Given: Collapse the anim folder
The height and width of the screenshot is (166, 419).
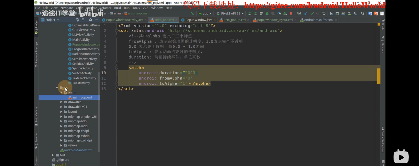Looking at the screenshot, I should point(61,92).
